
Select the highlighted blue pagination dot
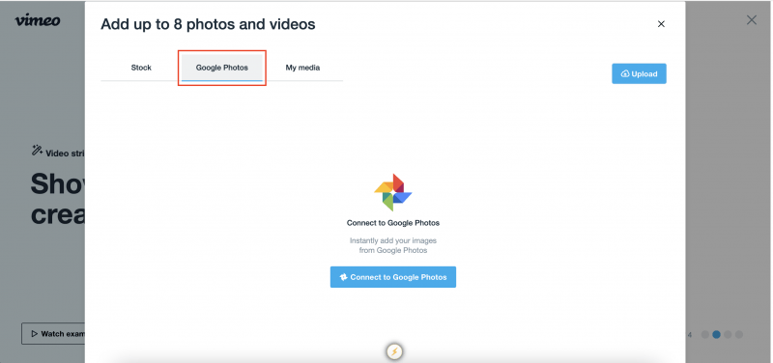point(716,334)
